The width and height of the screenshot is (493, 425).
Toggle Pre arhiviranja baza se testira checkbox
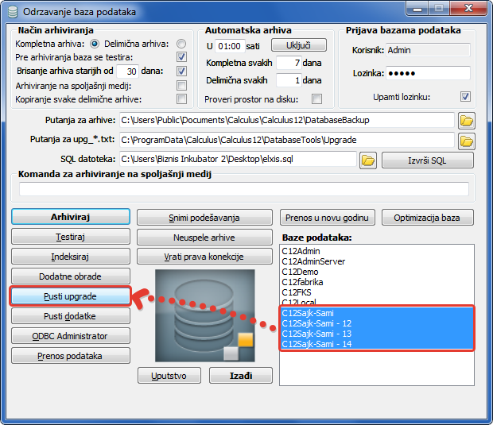(x=182, y=57)
